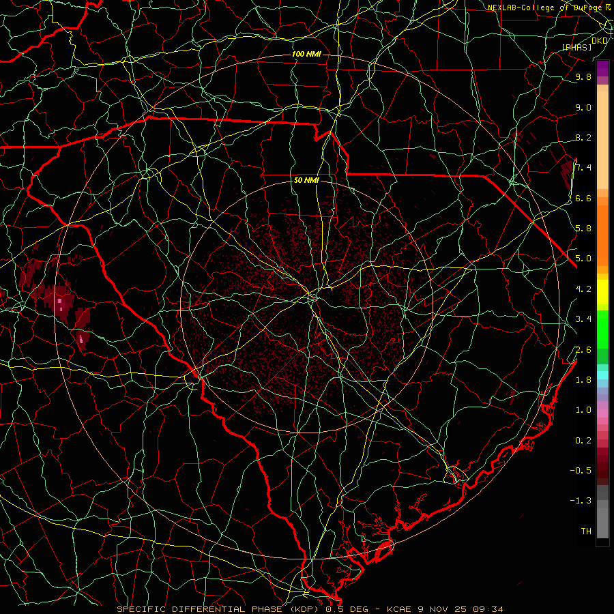Click the yellow segment of the color bar

coord(602,292)
